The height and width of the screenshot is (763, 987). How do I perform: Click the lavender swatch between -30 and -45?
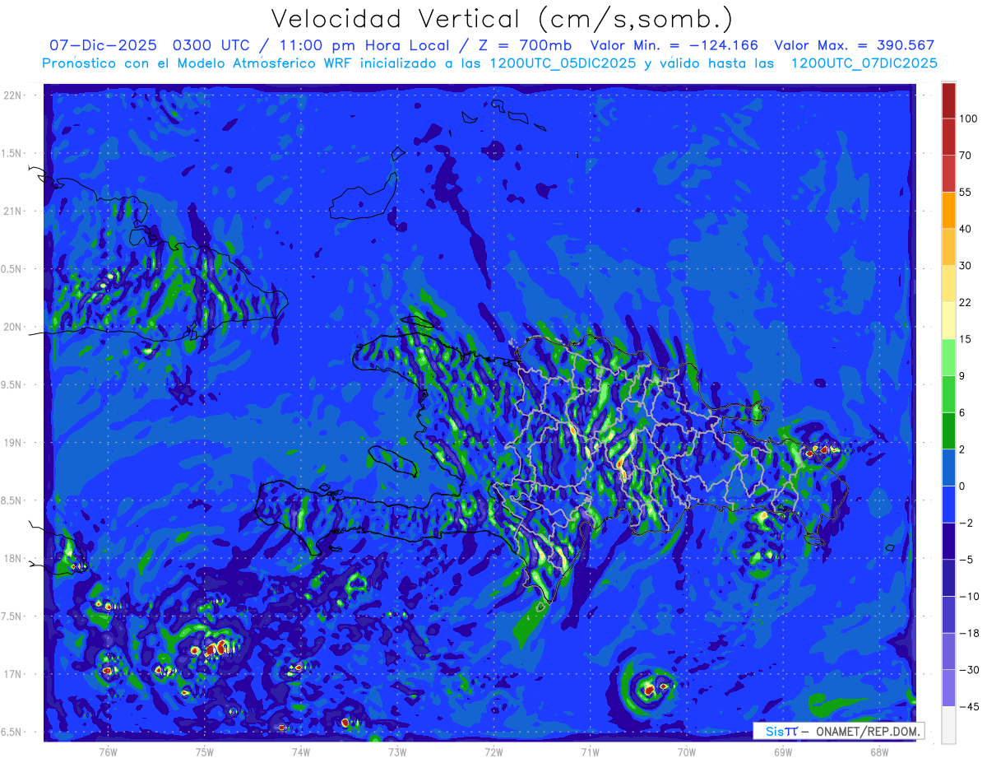948,688
